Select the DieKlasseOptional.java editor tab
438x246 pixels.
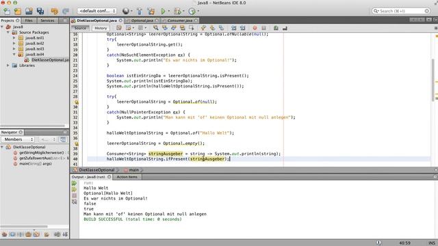(x=96, y=20)
